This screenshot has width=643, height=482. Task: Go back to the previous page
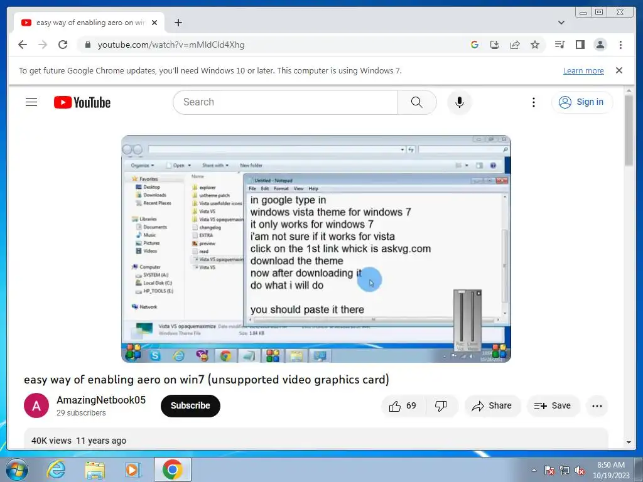(23, 45)
